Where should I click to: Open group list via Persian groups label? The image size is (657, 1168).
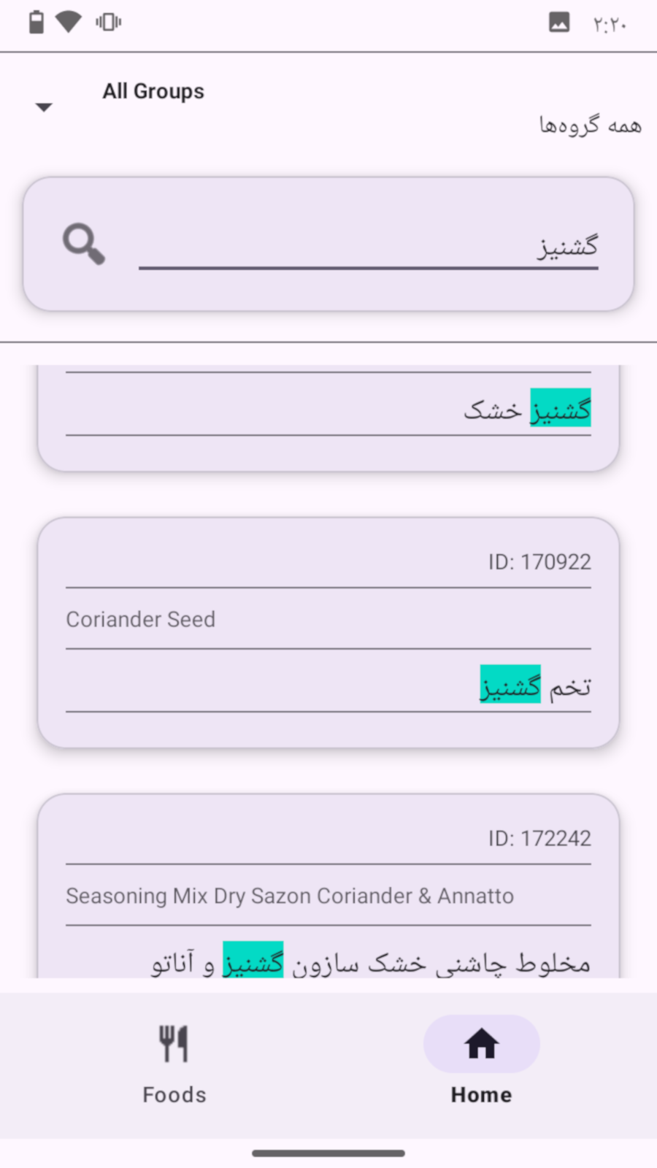click(x=590, y=126)
